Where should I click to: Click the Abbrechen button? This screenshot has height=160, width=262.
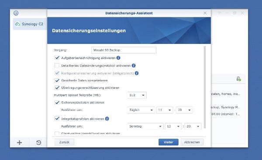pyautogui.click(x=192, y=142)
